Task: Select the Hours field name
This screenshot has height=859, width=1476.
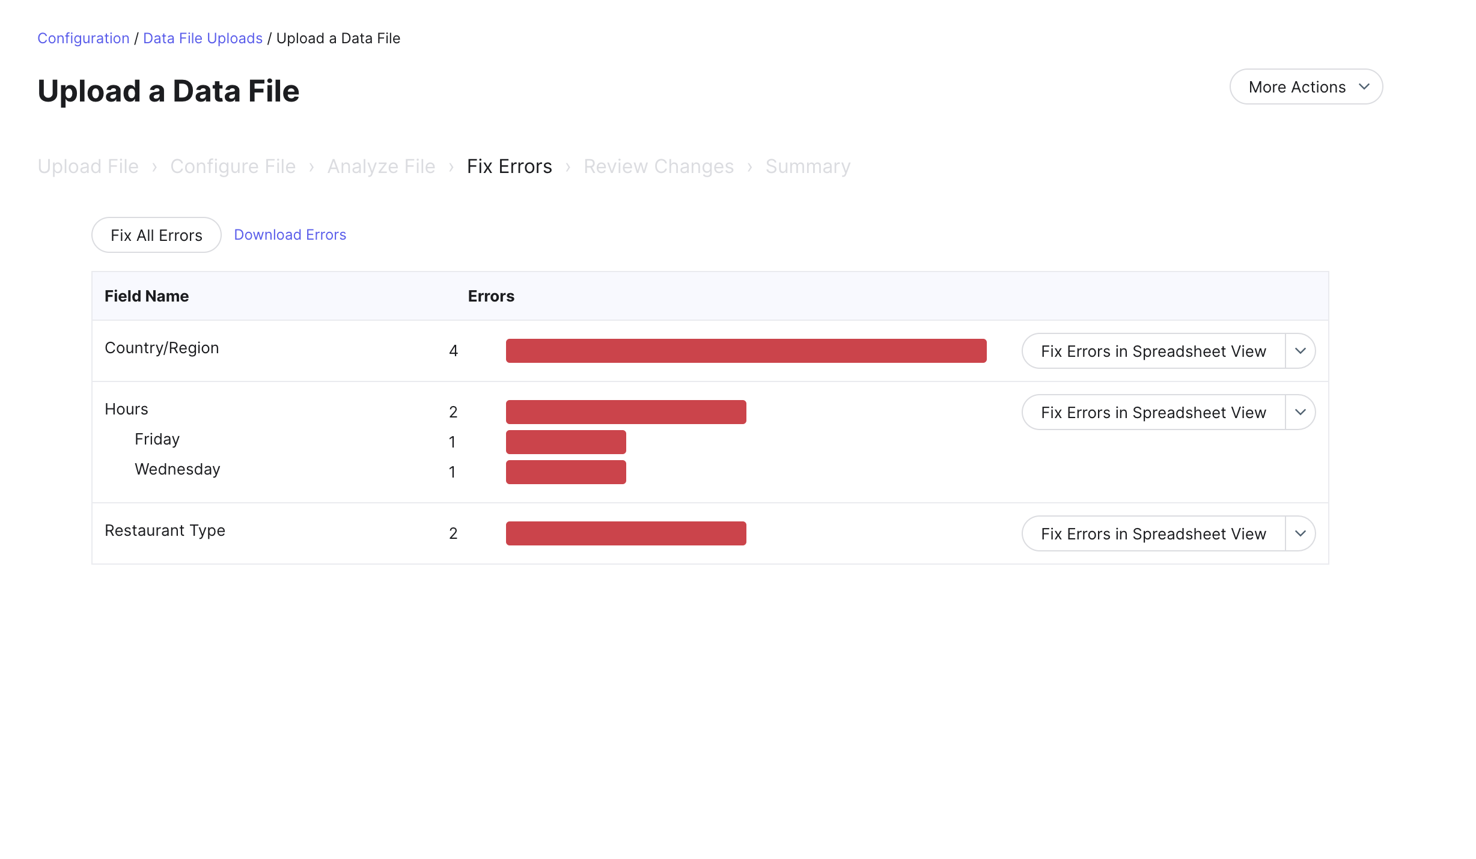Action: pyautogui.click(x=126, y=409)
